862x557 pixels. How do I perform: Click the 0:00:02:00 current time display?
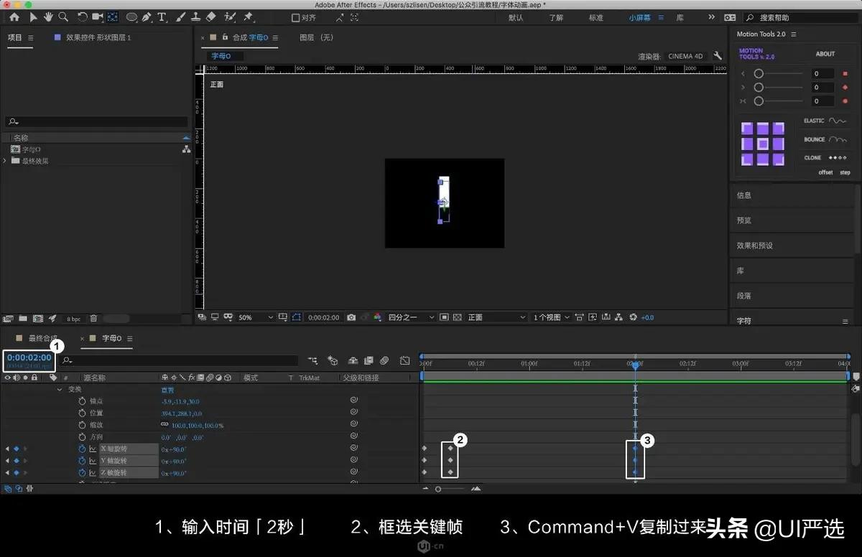coord(29,357)
